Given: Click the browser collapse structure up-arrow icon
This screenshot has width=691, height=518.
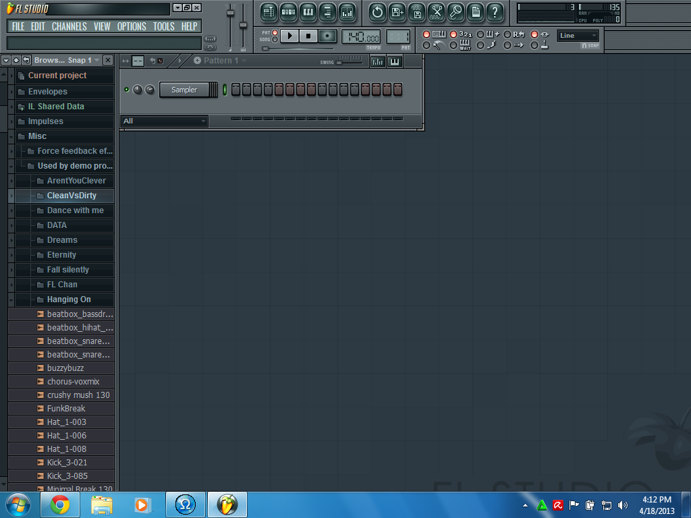Looking at the screenshot, I should tap(16, 60).
